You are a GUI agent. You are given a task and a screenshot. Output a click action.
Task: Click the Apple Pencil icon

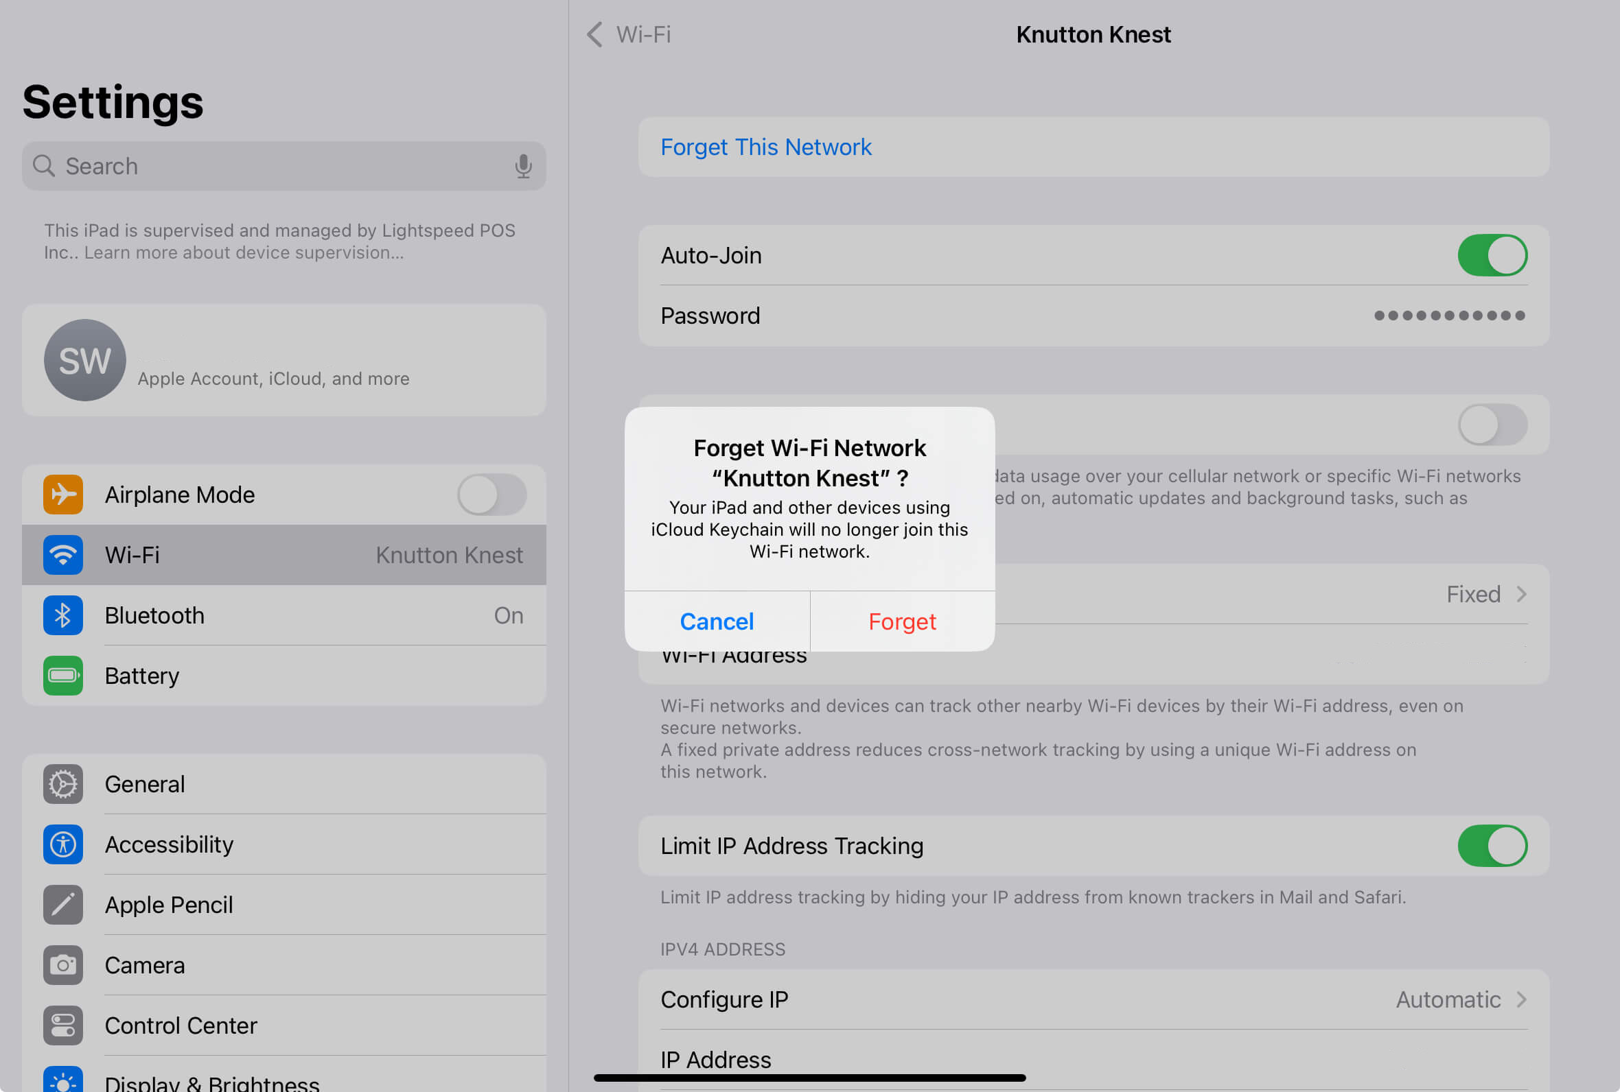tap(62, 905)
